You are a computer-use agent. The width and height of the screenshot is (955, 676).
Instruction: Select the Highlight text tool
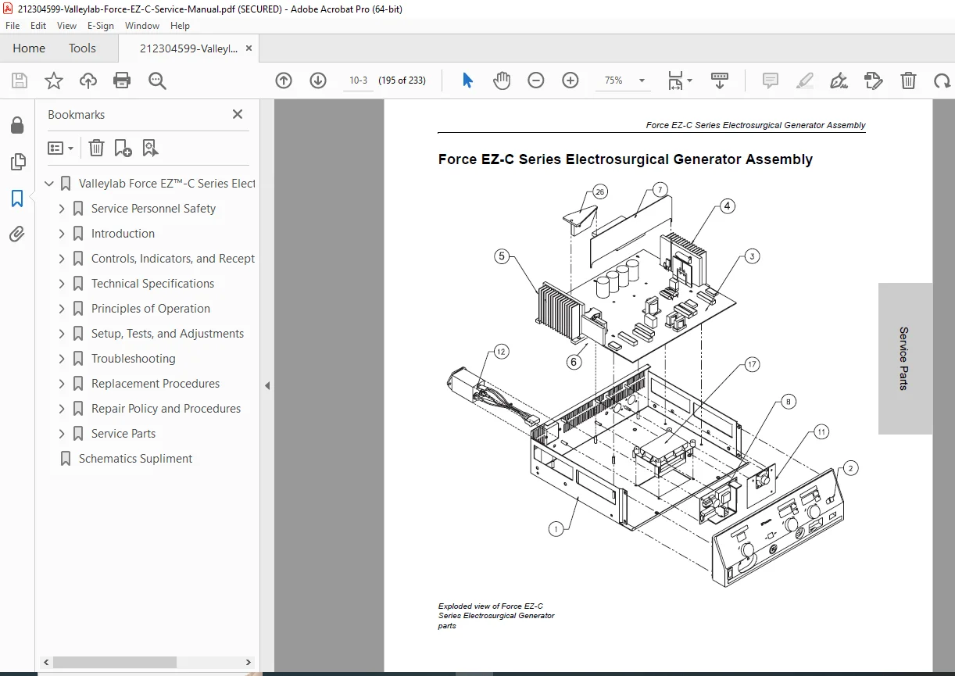[x=805, y=80]
